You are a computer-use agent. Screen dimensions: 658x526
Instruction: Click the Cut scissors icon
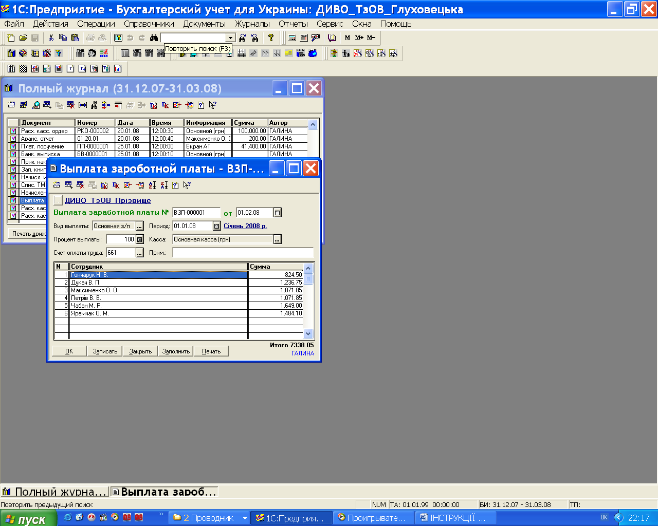pos(51,37)
